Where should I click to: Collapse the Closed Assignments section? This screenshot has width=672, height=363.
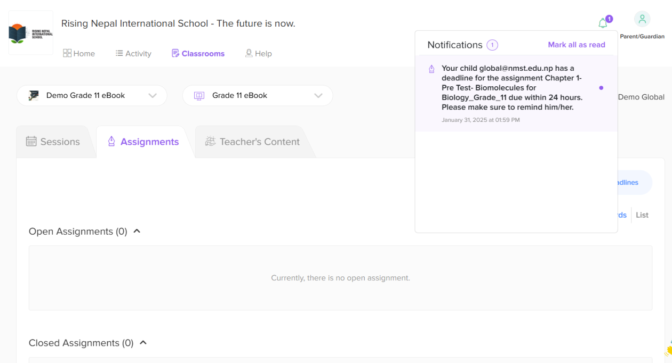tap(143, 343)
